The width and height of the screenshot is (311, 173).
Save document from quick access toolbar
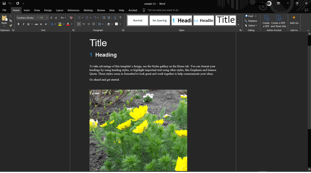tap(4, 3)
